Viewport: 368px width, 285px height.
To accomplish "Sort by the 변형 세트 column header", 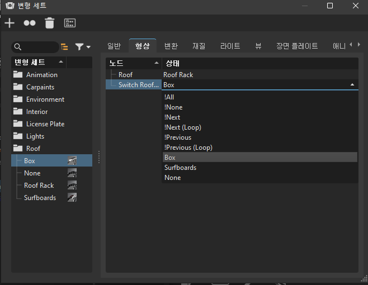I will coord(39,63).
